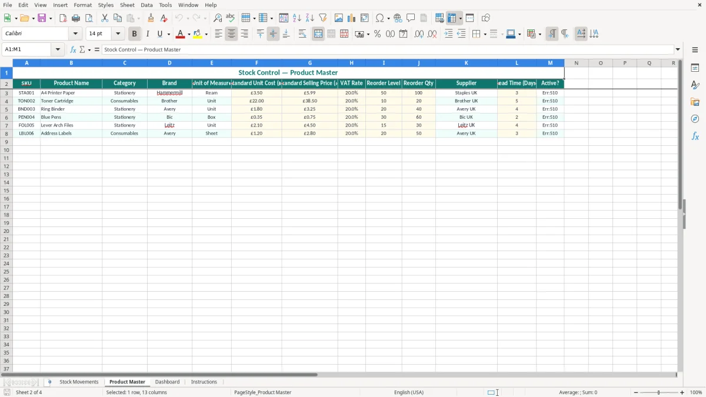706x397 pixels.
Task: Toggle Center Horizontally alignment
Action: pyautogui.click(x=231, y=34)
